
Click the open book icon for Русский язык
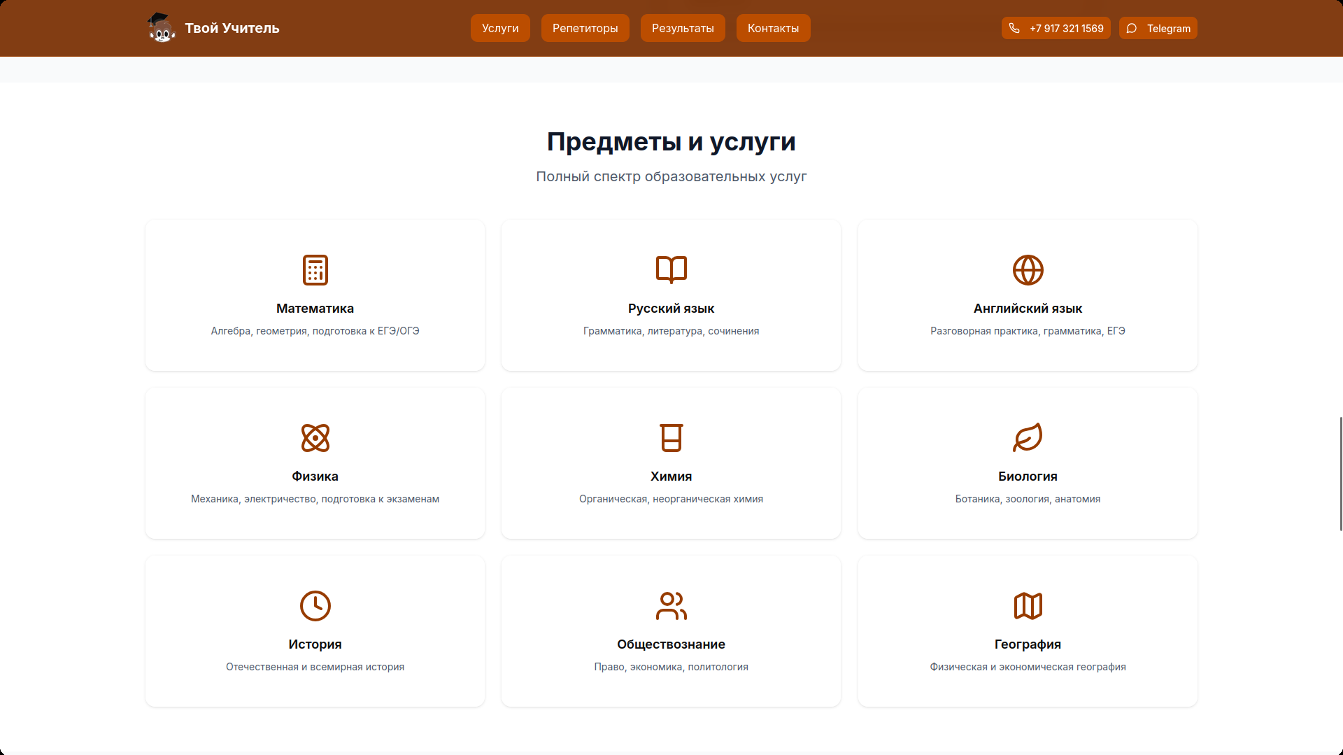671,270
